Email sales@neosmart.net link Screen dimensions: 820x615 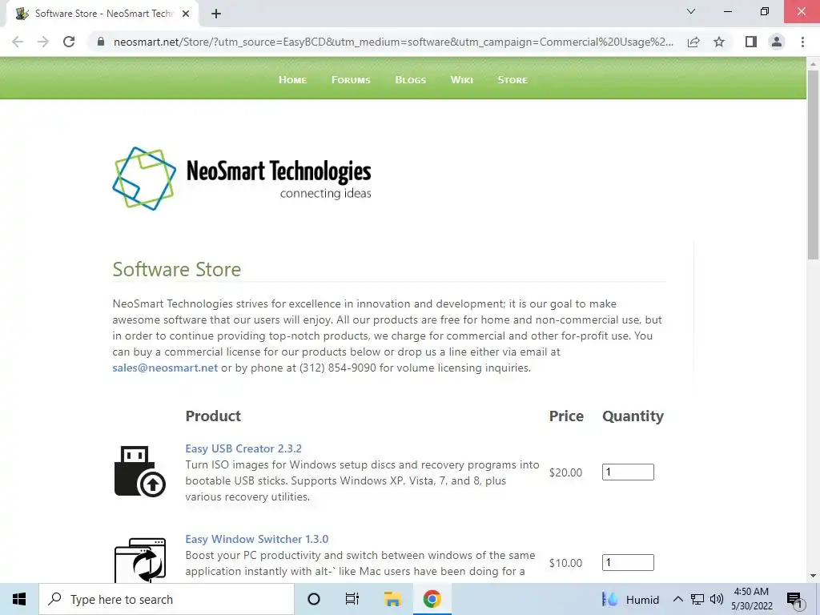[x=165, y=368]
